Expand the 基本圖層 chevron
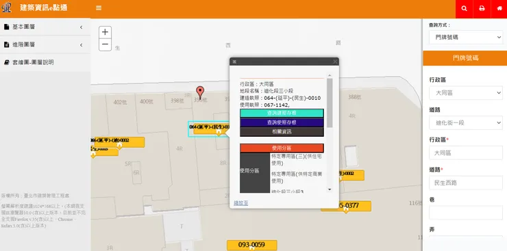This screenshot has width=507, height=251. coord(81,27)
